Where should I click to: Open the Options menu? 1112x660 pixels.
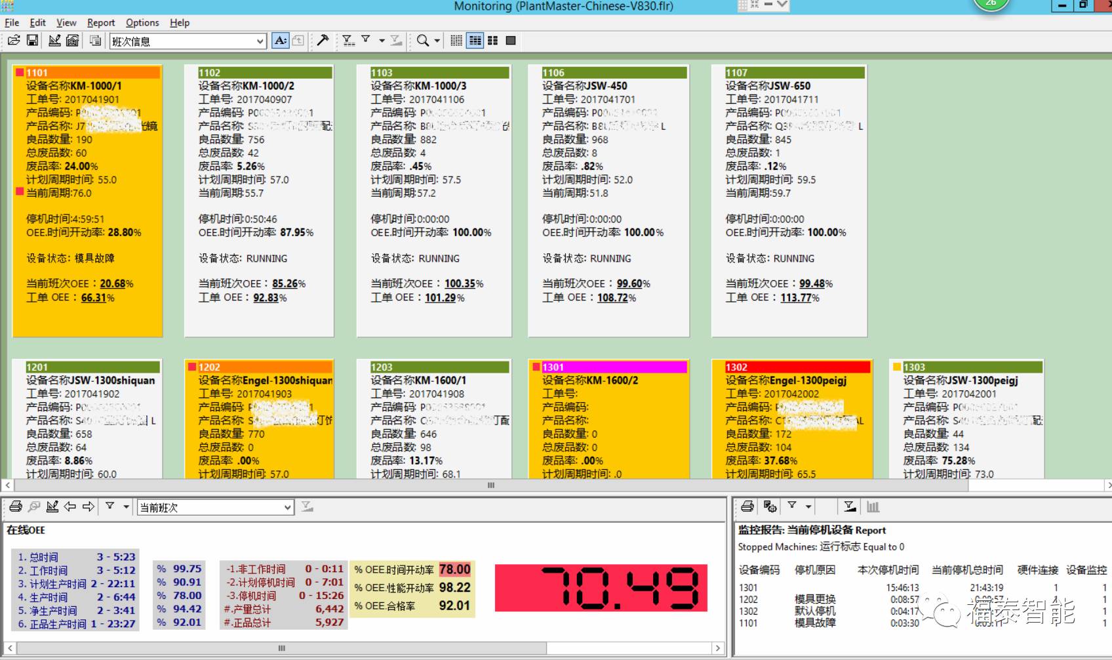point(142,22)
